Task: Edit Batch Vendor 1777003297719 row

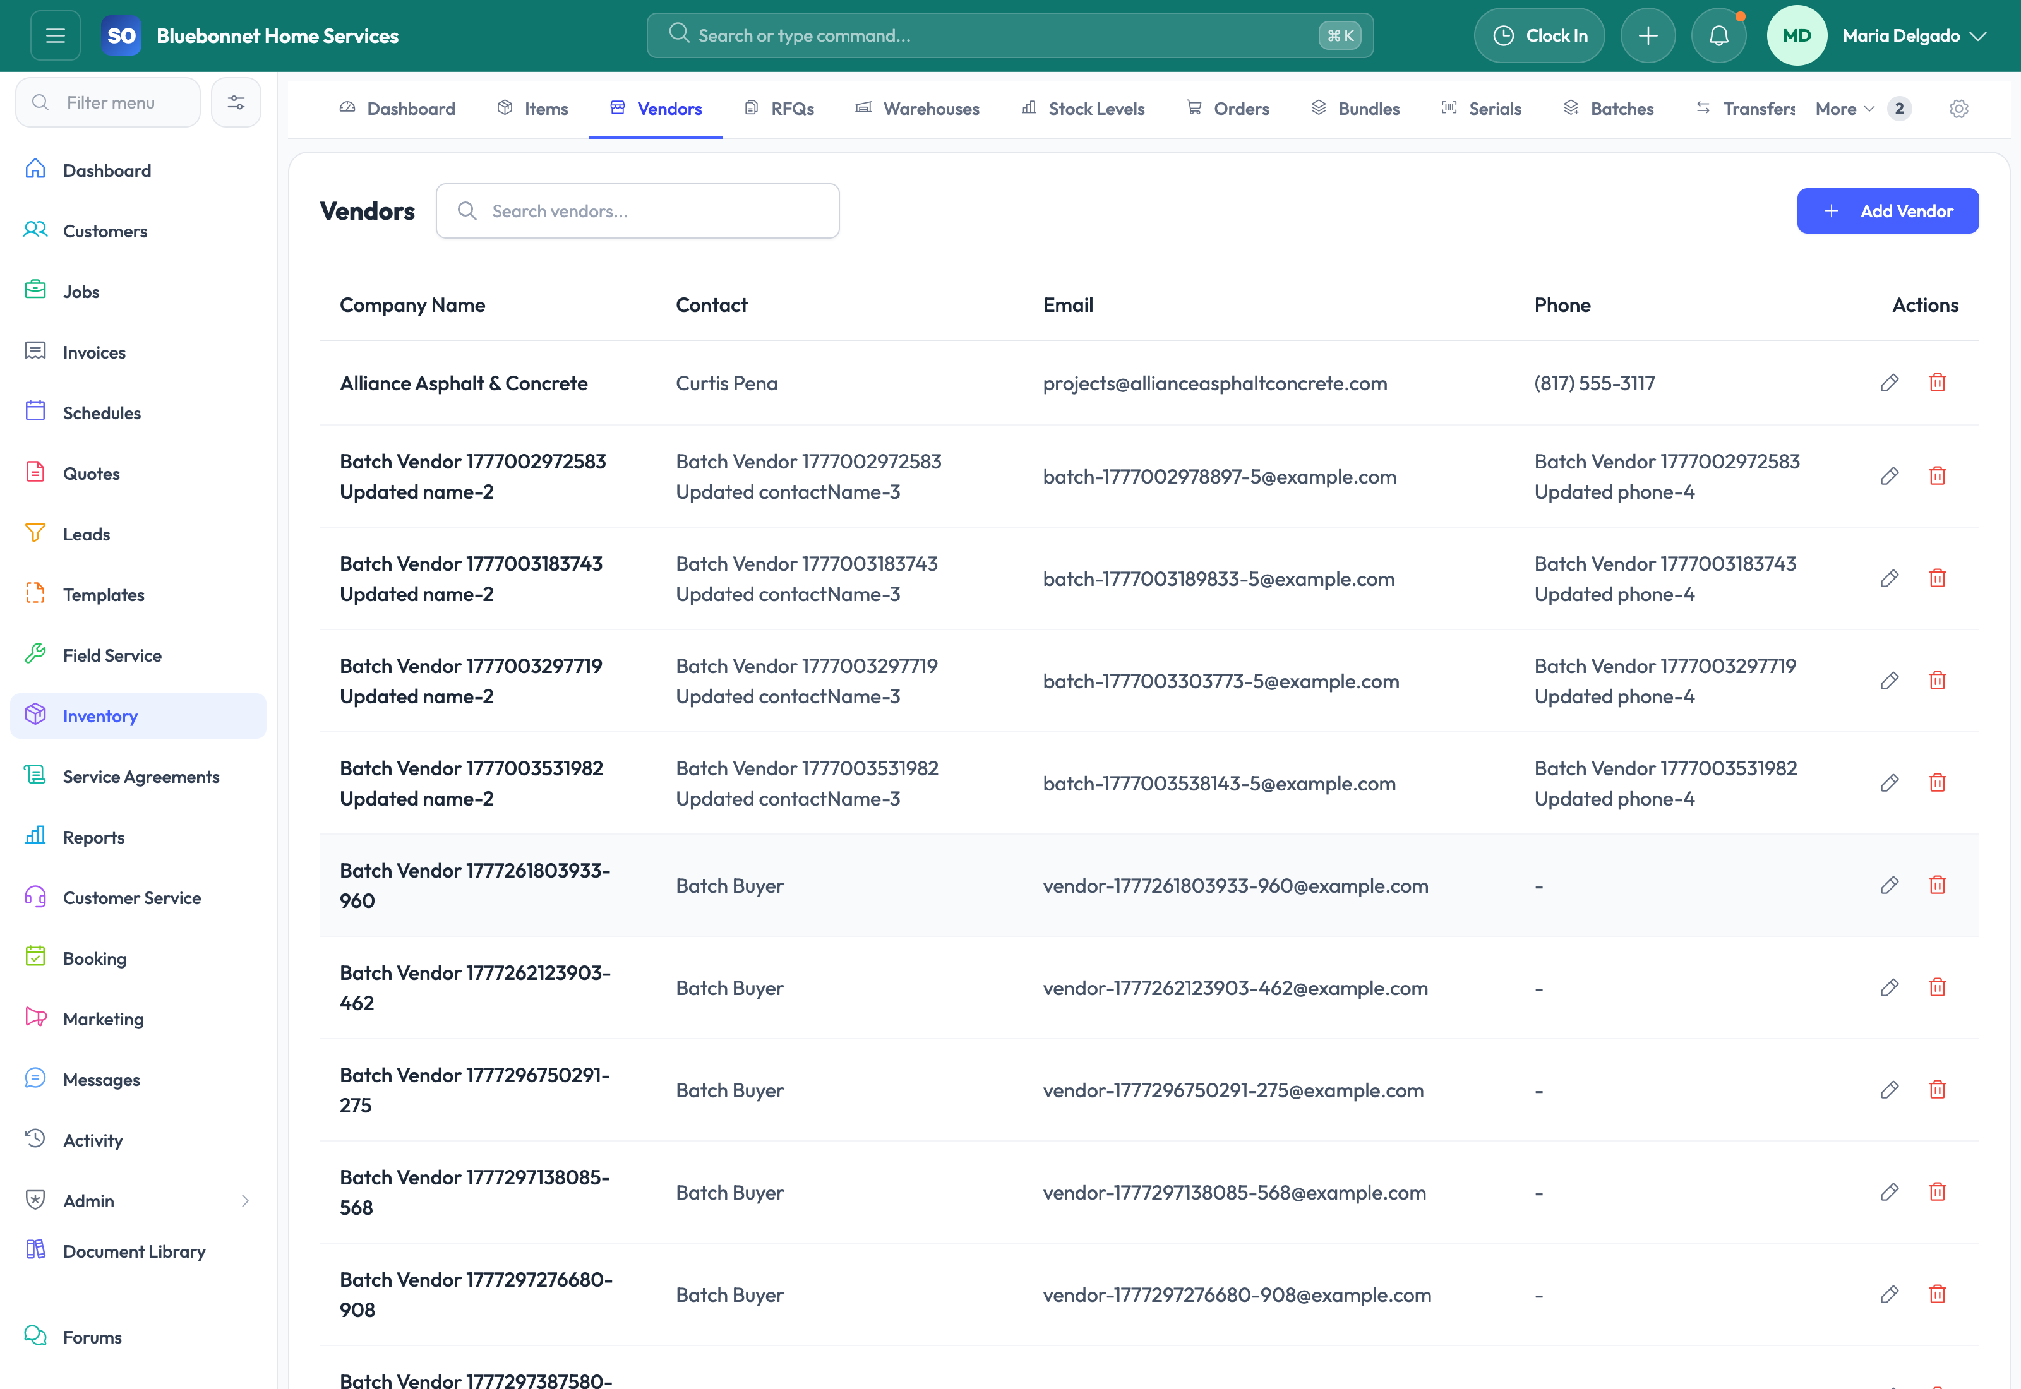Action: coord(1889,681)
